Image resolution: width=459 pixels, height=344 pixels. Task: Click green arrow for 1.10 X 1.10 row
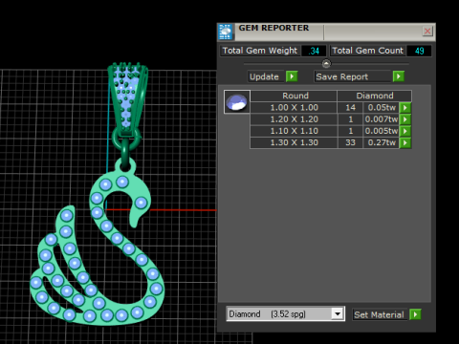tap(405, 131)
